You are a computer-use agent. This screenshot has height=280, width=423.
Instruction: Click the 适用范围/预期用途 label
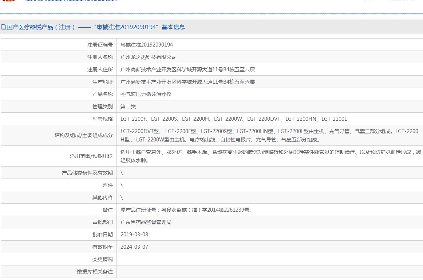tap(91, 156)
